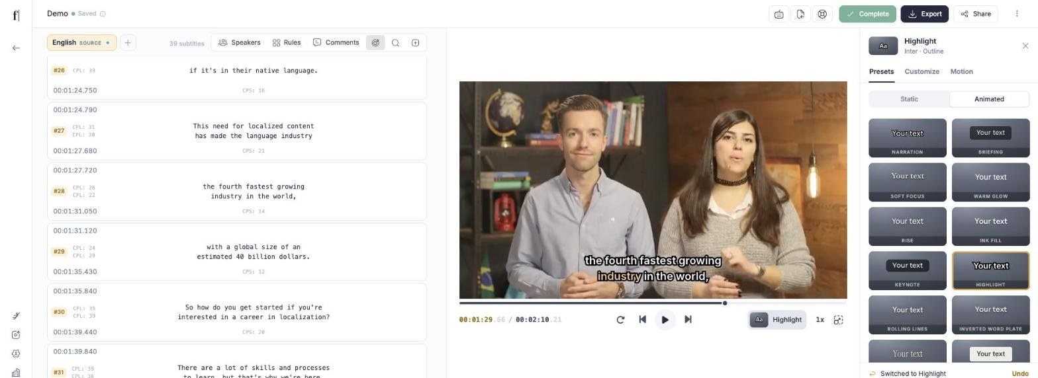1038x378 pixels.
Task: Open the stairs-runner icon in left sidebar
Action: pyautogui.click(x=16, y=316)
